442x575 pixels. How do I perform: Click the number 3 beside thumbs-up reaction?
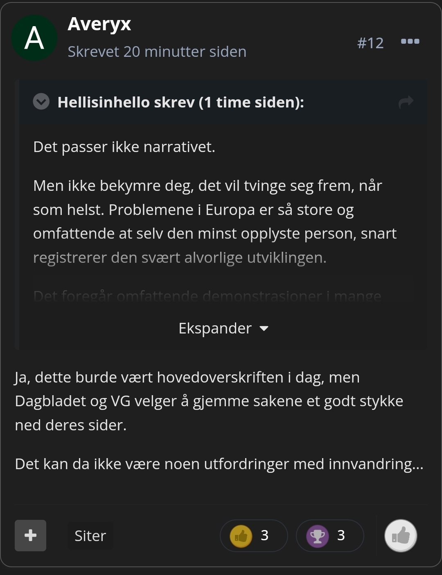[x=265, y=535]
